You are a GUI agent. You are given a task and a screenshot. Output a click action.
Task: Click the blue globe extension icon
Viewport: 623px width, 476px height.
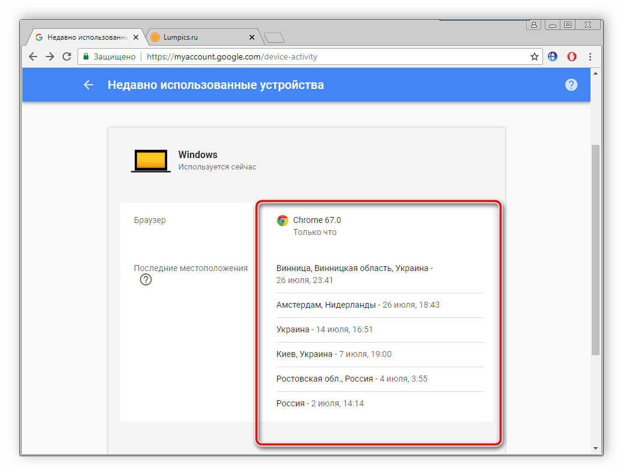(553, 56)
